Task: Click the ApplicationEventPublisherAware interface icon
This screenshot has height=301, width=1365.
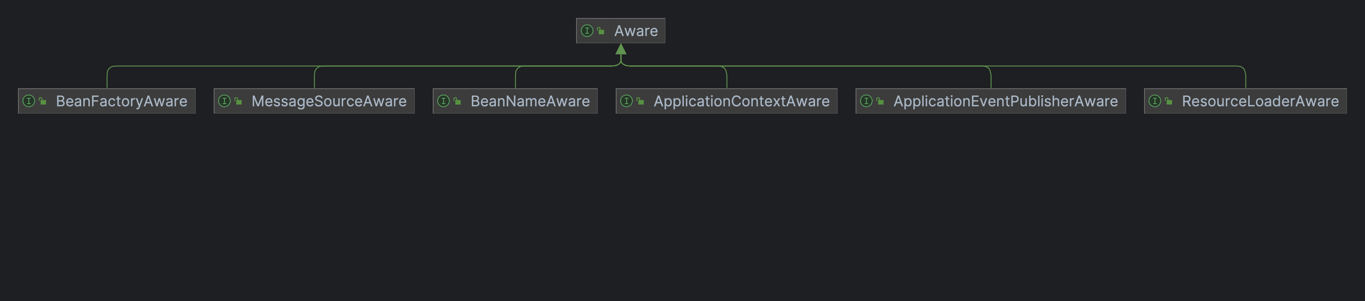Action: pos(866,100)
